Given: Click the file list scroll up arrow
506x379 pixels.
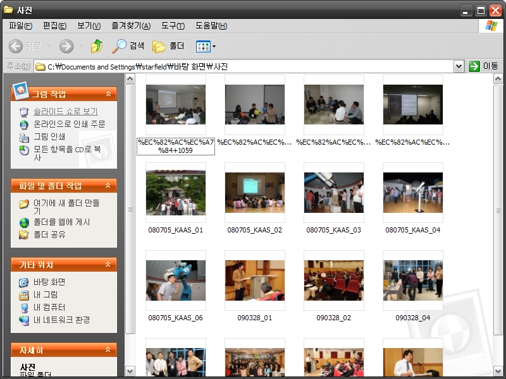Looking at the screenshot, I should point(498,78).
